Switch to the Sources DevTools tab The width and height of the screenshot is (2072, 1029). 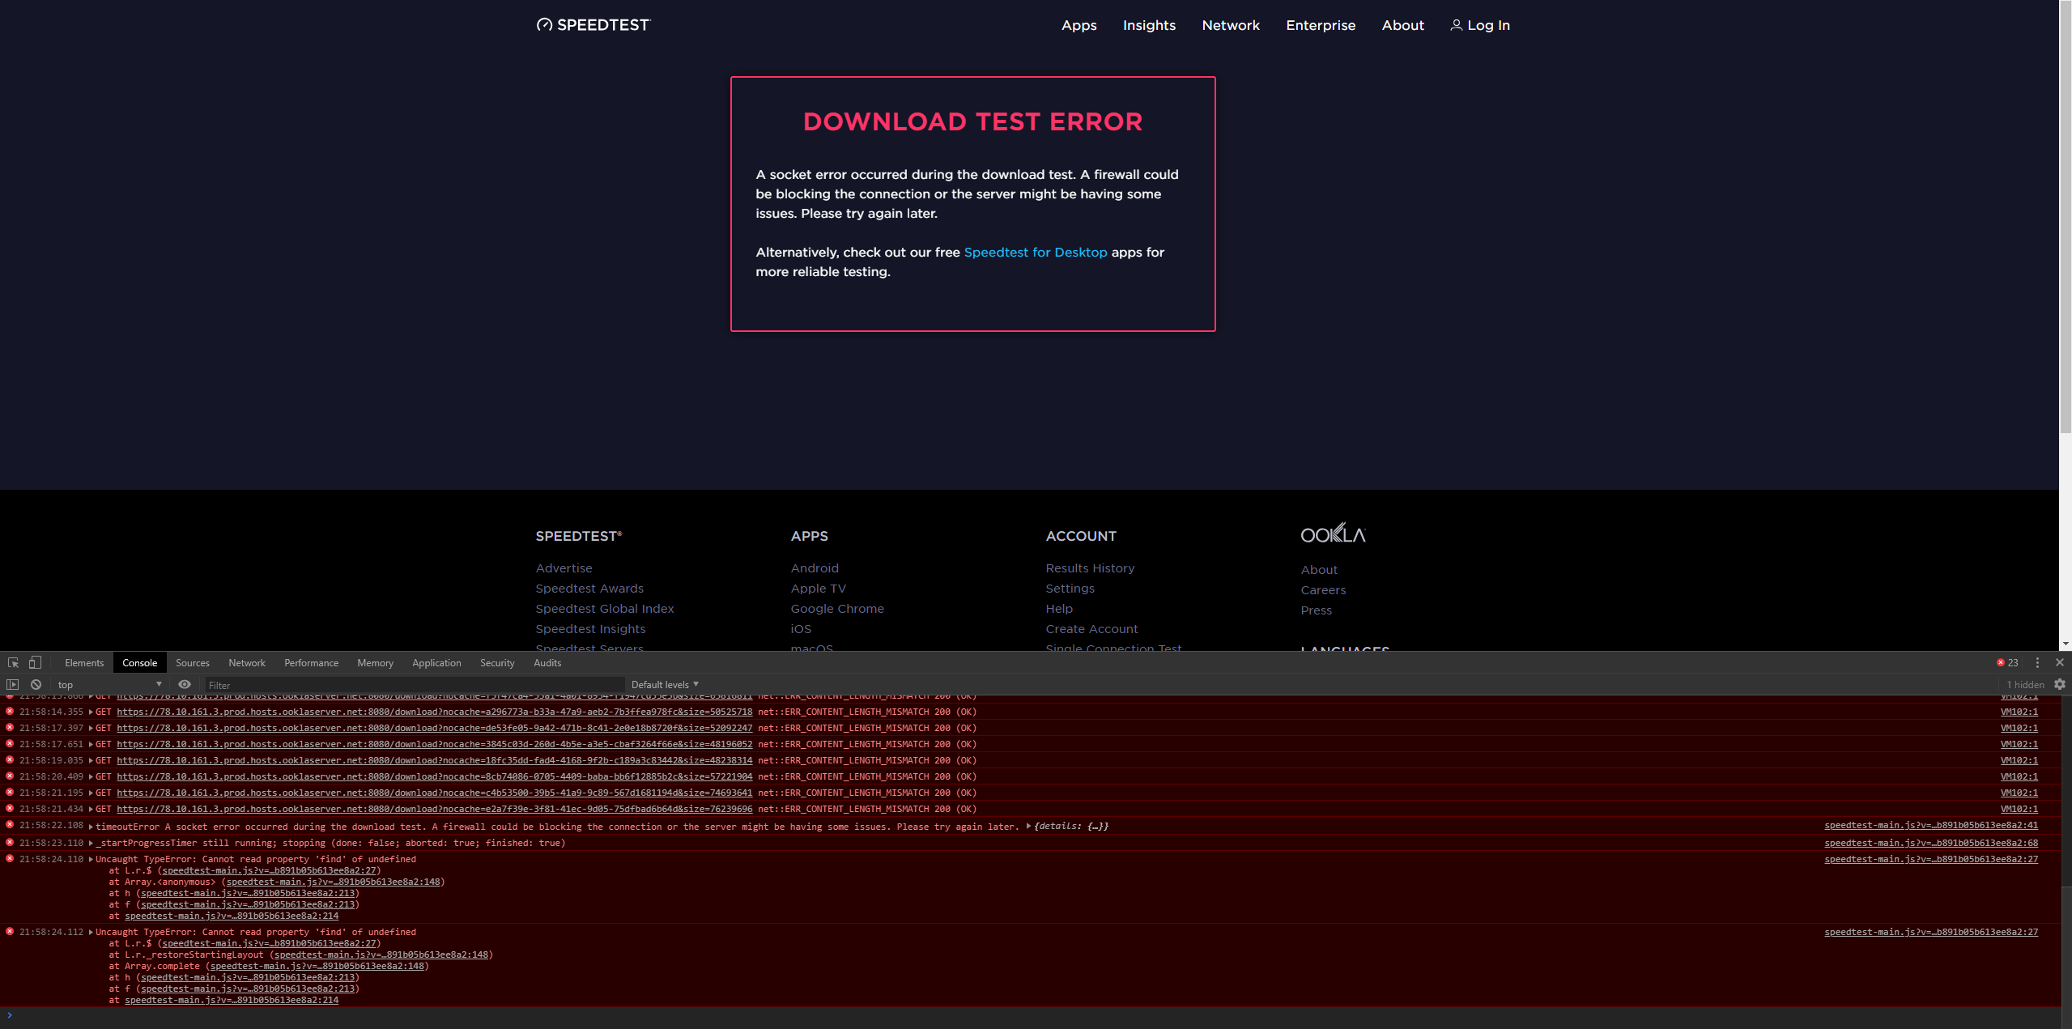(192, 662)
